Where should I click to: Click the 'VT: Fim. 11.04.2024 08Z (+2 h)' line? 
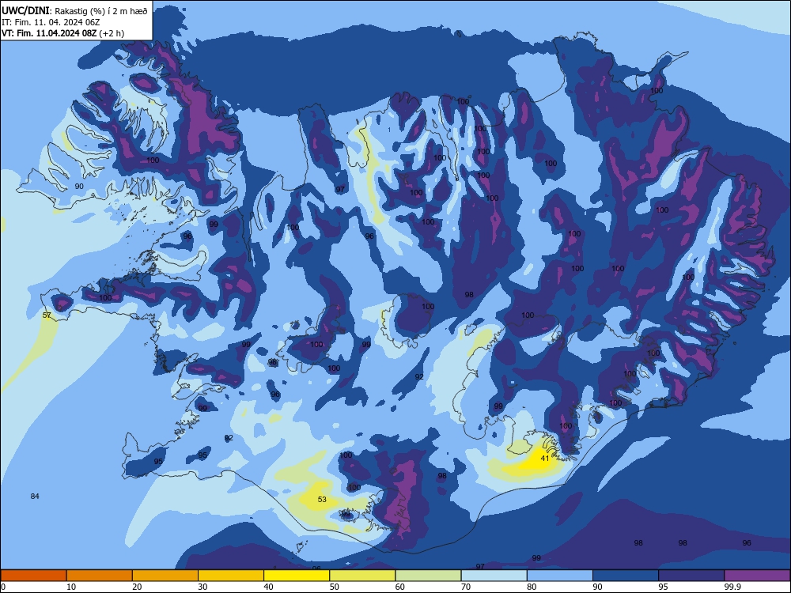62,34
